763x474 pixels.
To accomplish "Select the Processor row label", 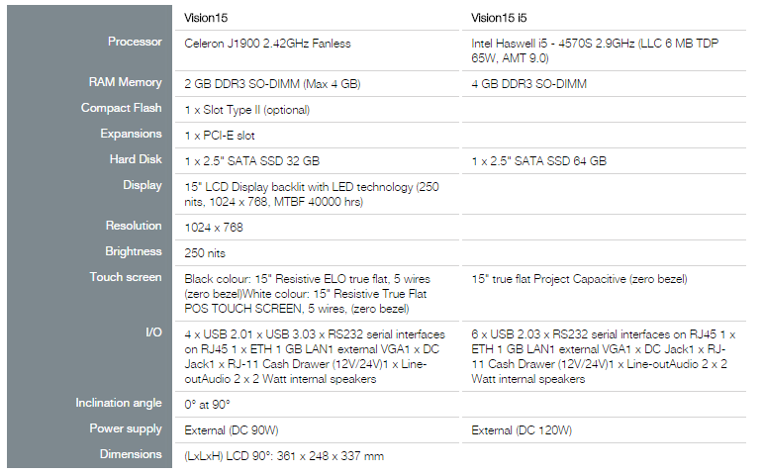I will click(x=135, y=42).
